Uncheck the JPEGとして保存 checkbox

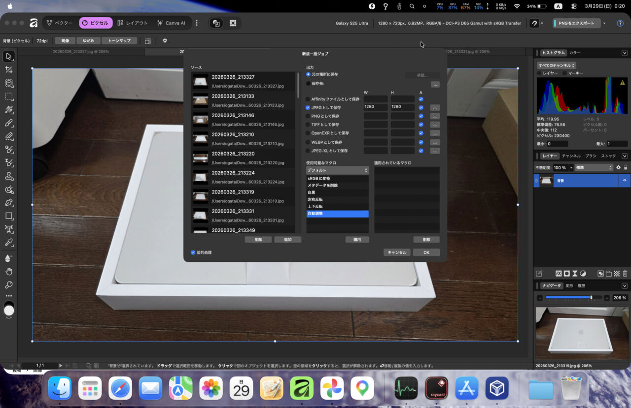(x=309, y=107)
